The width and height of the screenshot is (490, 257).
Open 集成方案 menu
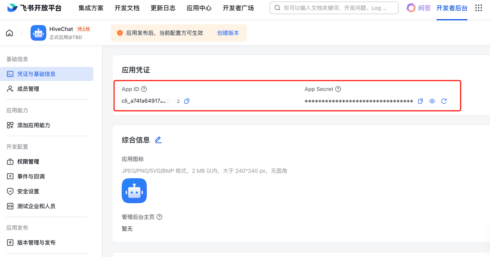(x=91, y=8)
